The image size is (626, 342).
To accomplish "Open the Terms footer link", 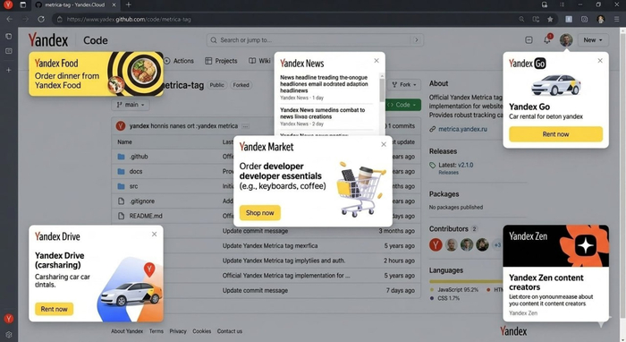I will (x=156, y=331).
